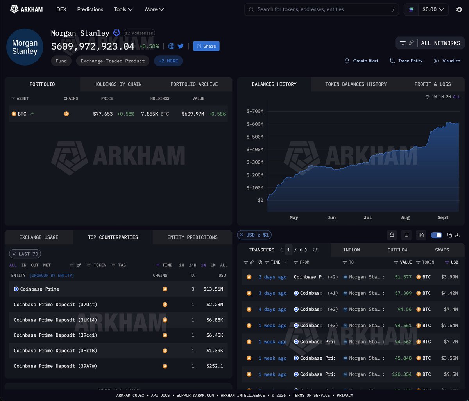Set balance chart range to 1W

coord(434,97)
